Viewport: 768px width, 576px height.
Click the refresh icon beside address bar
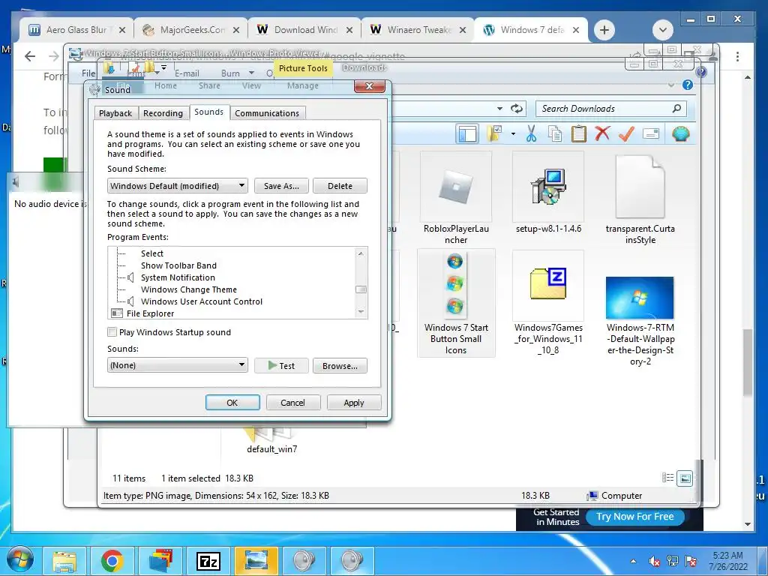517,109
